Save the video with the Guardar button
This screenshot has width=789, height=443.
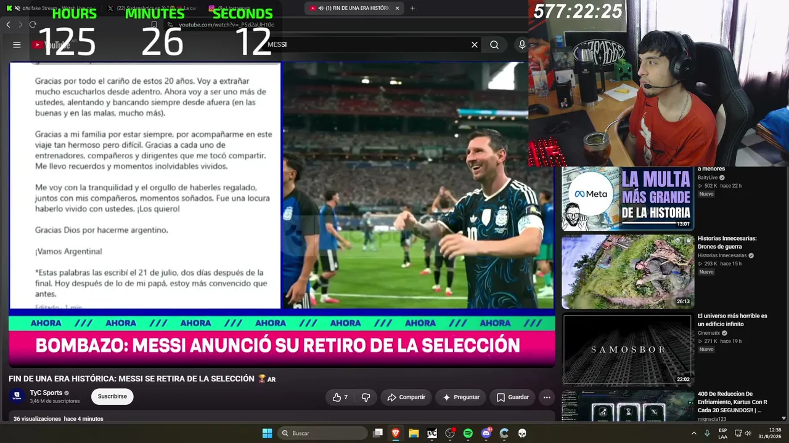513,397
